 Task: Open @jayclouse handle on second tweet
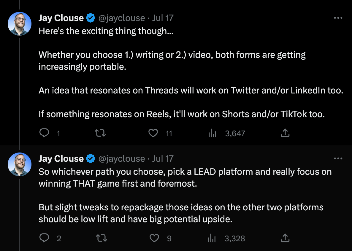(x=122, y=159)
